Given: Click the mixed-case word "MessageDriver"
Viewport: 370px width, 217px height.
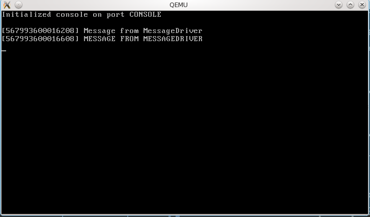Looking at the screenshot, I should pos(173,31).
